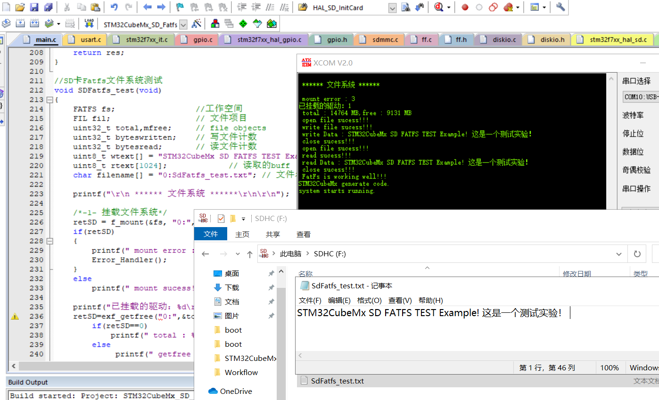Kill all breakpoints in the program
The image size is (659, 400).
(507, 7)
